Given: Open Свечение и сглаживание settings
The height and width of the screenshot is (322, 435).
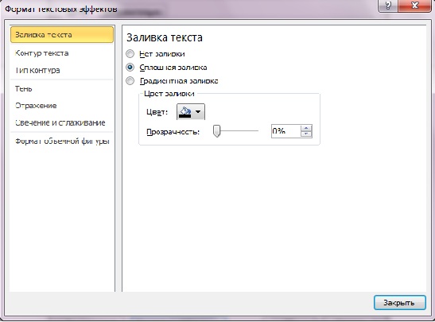Looking at the screenshot, I should click(60, 123).
